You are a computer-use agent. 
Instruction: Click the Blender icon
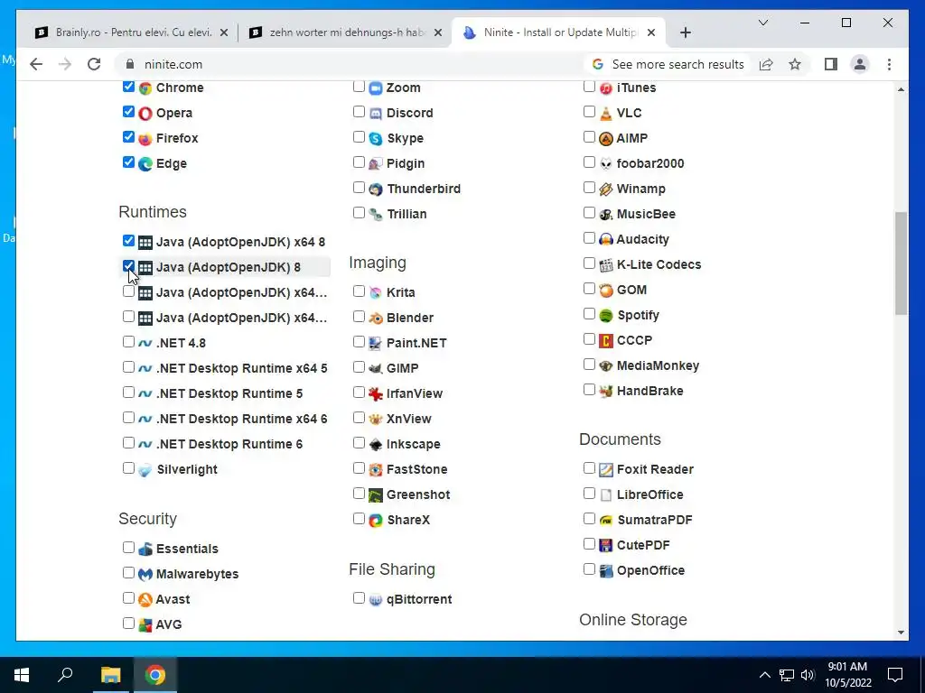point(376,319)
